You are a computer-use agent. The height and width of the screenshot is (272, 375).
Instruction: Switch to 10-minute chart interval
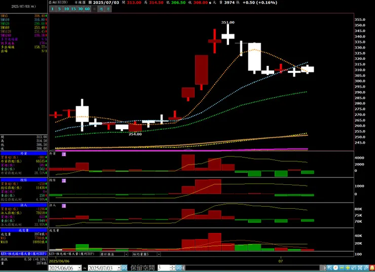(66, 9)
